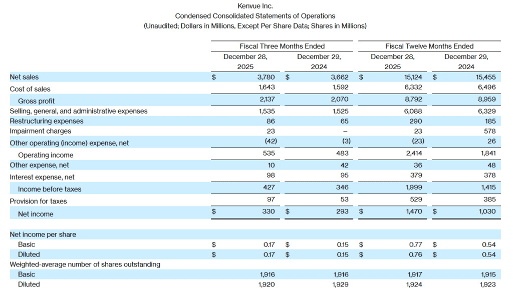Image resolution: width=513 pixels, height=295 pixels.
Task: Click the impairment charges value 578
Action: (x=490, y=131)
